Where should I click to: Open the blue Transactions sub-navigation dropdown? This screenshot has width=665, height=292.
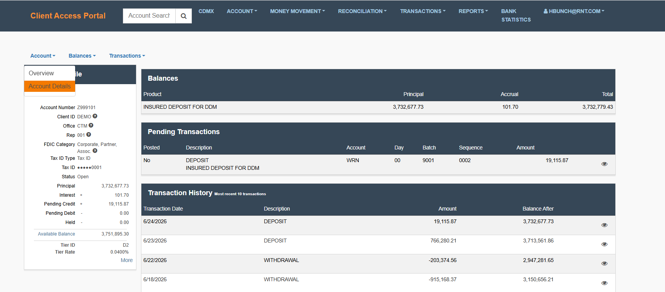127,56
